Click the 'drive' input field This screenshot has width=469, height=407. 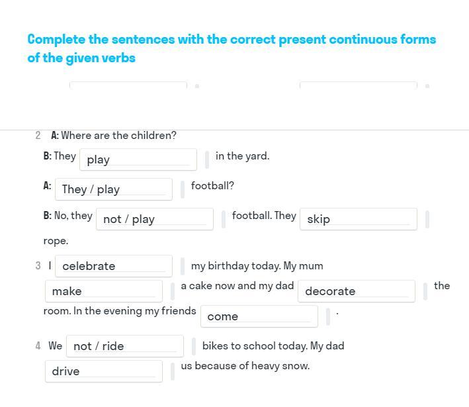coord(103,371)
